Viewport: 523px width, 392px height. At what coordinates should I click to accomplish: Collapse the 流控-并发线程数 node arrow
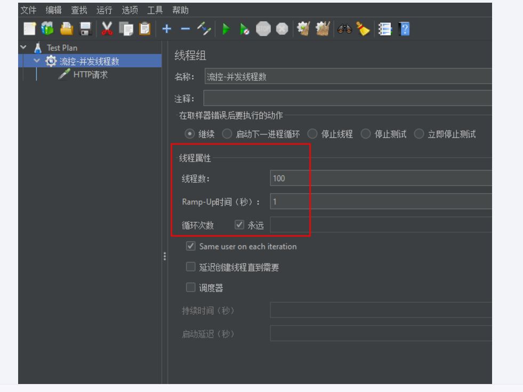pyautogui.click(x=37, y=61)
